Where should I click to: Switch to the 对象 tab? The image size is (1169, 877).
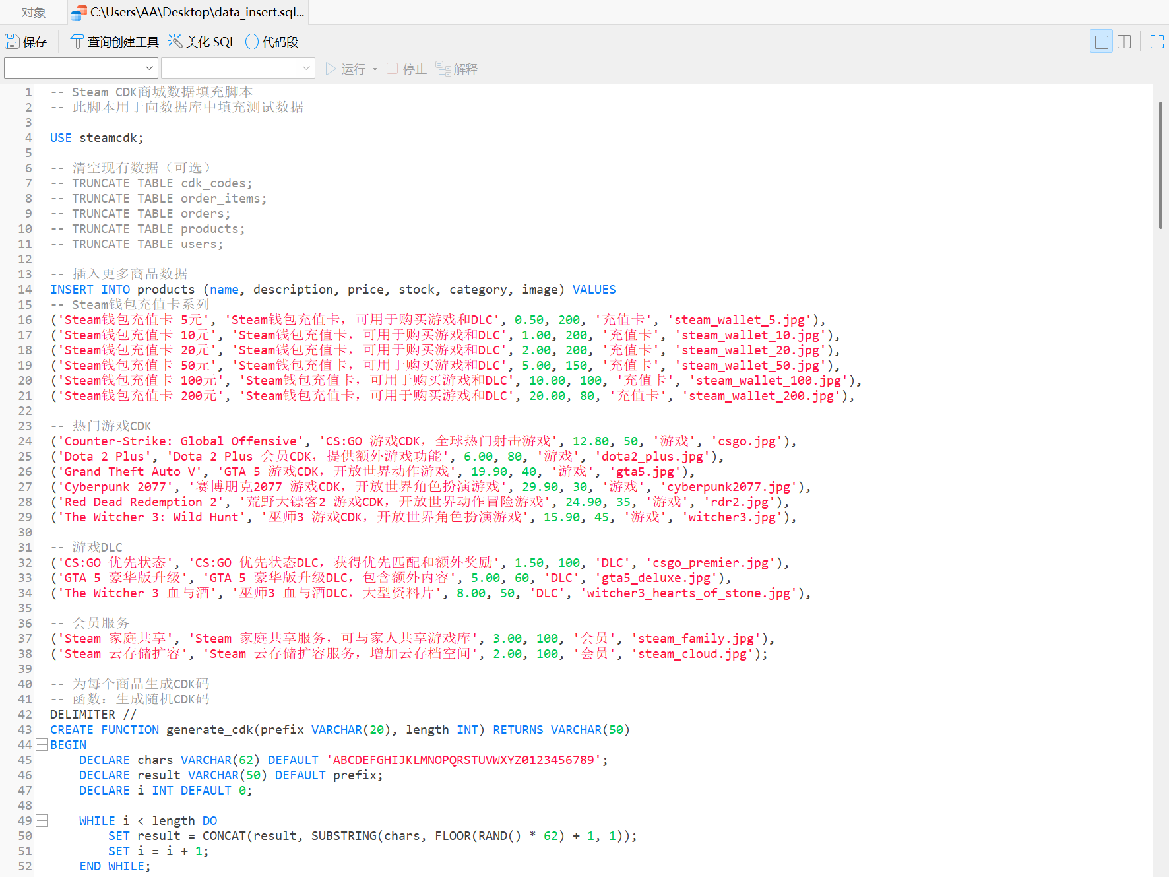[x=34, y=12]
